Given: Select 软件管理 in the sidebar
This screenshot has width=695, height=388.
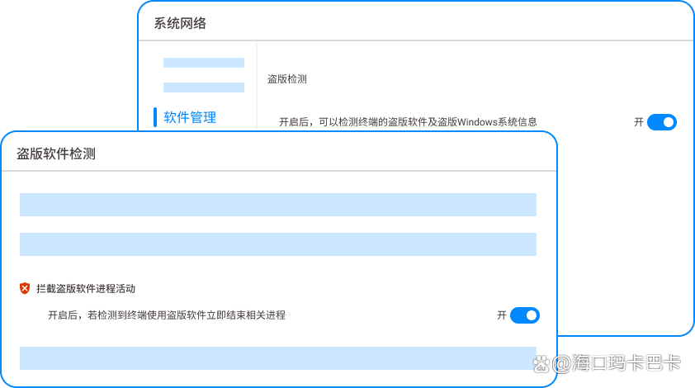Looking at the screenshot, I should click(190, 117).
